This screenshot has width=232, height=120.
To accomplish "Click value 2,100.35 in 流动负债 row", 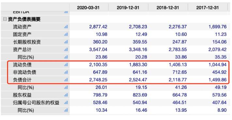I will pyautogui.click(x=98, y=65).
